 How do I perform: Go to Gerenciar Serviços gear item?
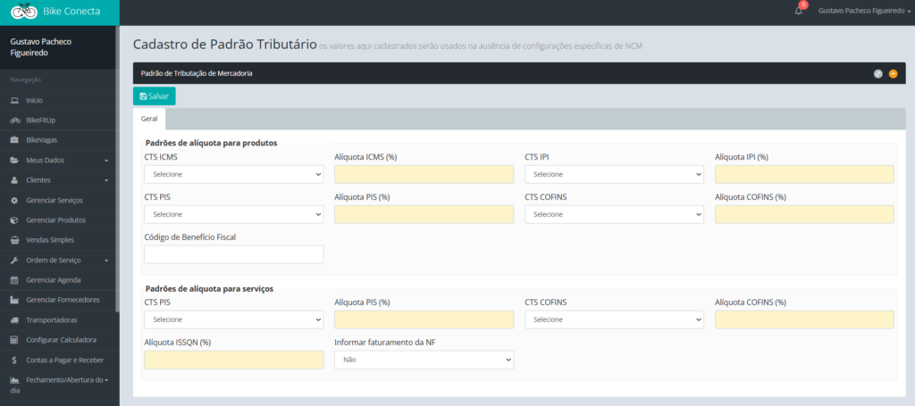pyautogui.click(x=54, y=200)
